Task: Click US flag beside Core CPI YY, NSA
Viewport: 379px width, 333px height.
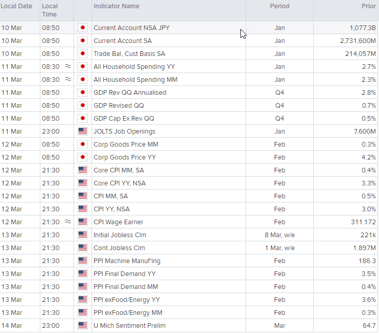Action: click(x=83, y=183)
